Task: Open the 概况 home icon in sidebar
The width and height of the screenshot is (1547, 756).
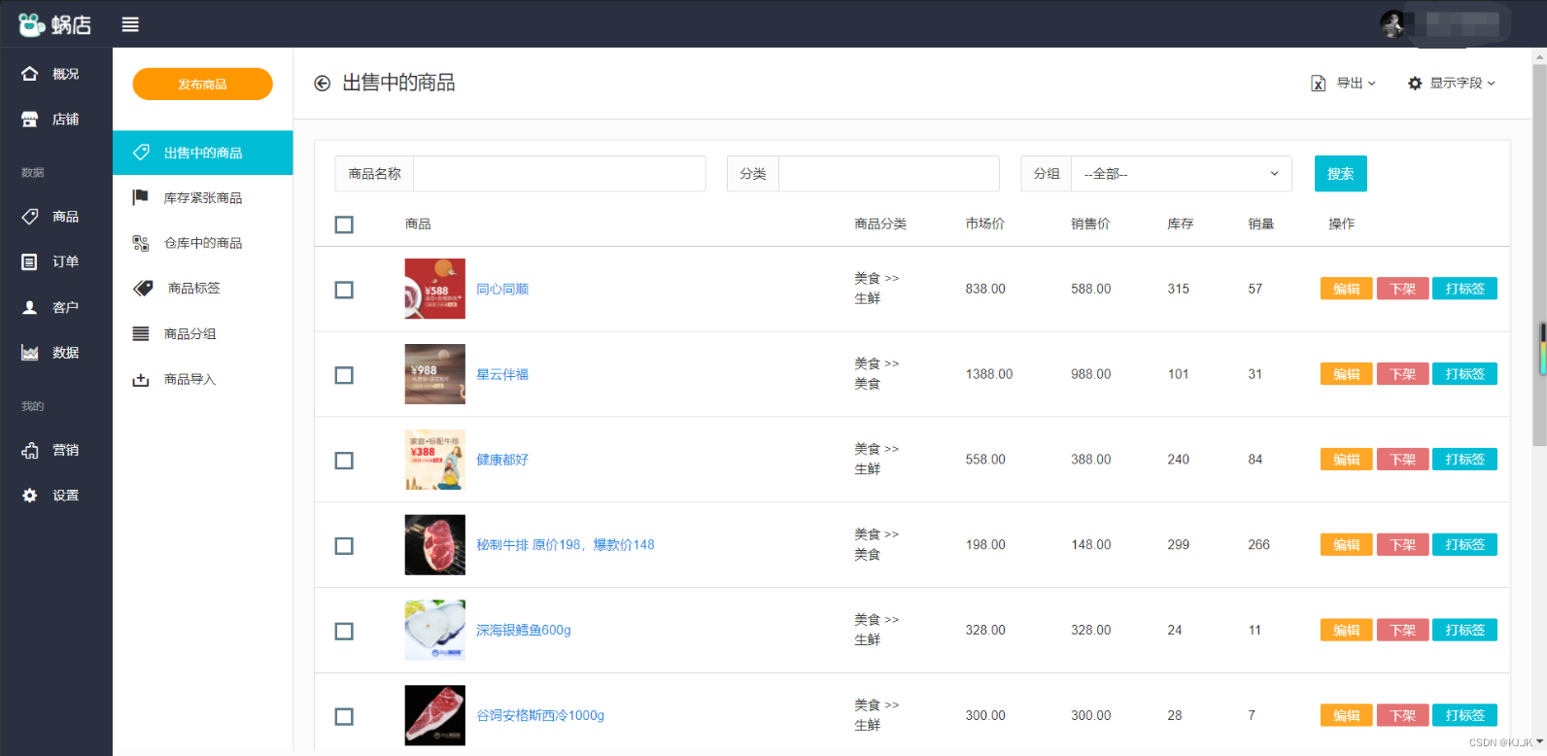Action: point(30,74)
